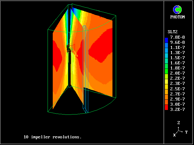The height and width of the screenshot is (145, 194).
Task: Click the XYZ axis orientation triad
Action: pyautogui.click(x=179, y=130)
